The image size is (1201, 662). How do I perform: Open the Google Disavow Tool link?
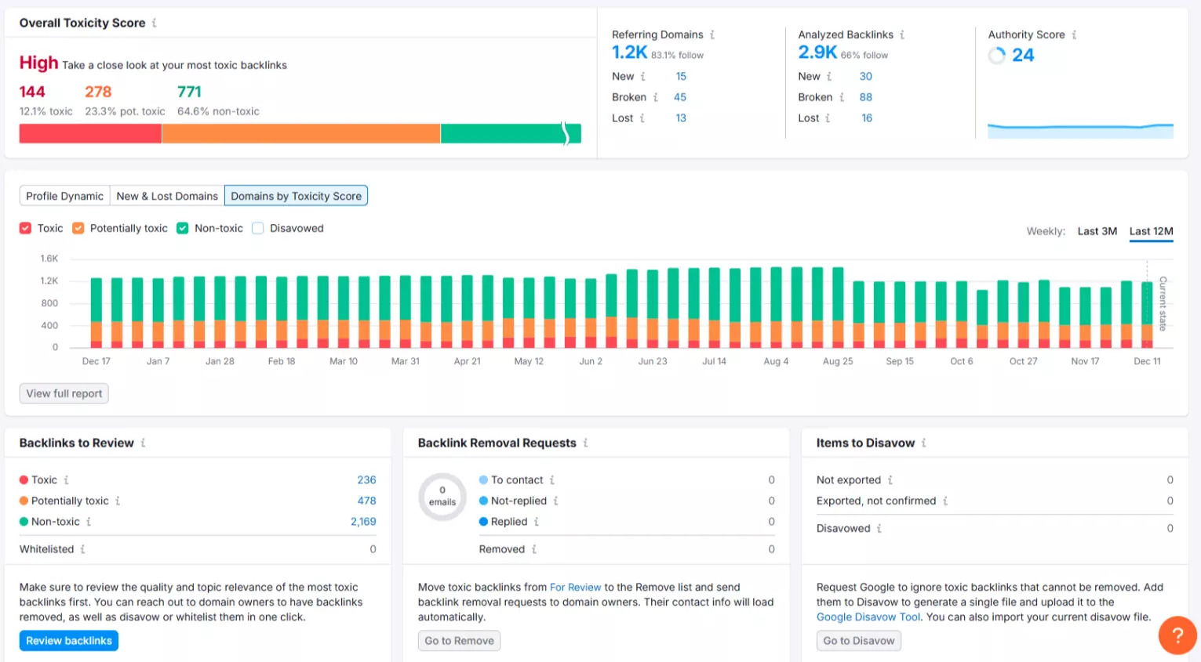(x=868, y=617)
